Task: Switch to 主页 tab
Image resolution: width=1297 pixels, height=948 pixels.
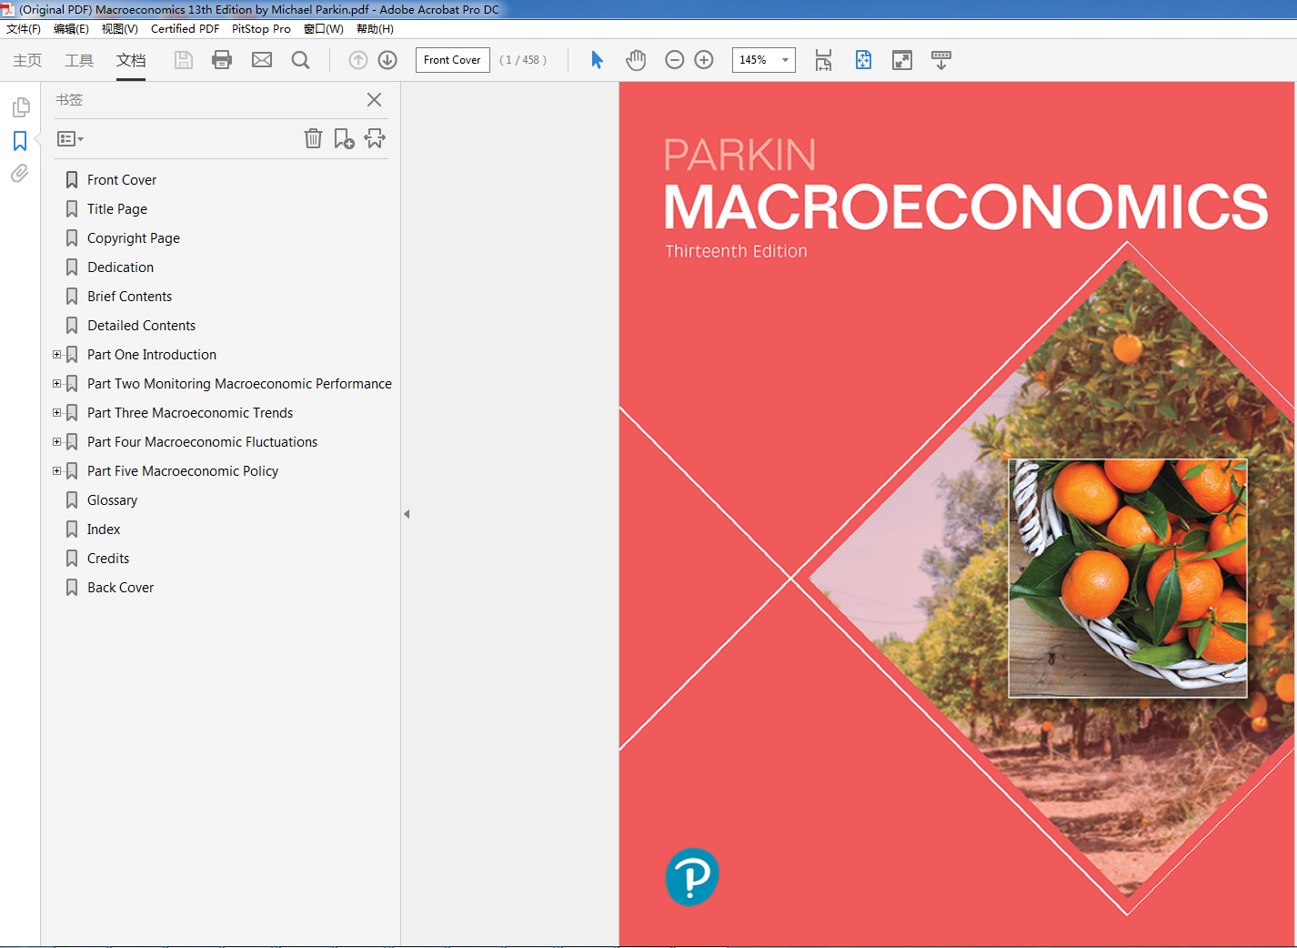Action: point(27,60)
